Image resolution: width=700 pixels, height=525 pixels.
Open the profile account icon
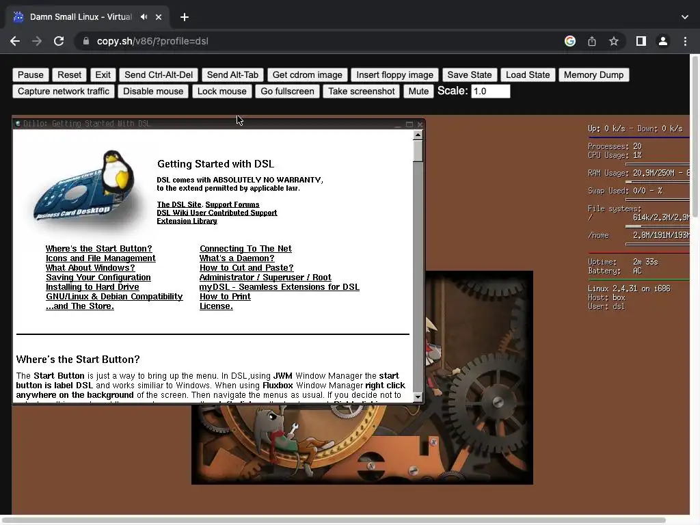[663, 41]
